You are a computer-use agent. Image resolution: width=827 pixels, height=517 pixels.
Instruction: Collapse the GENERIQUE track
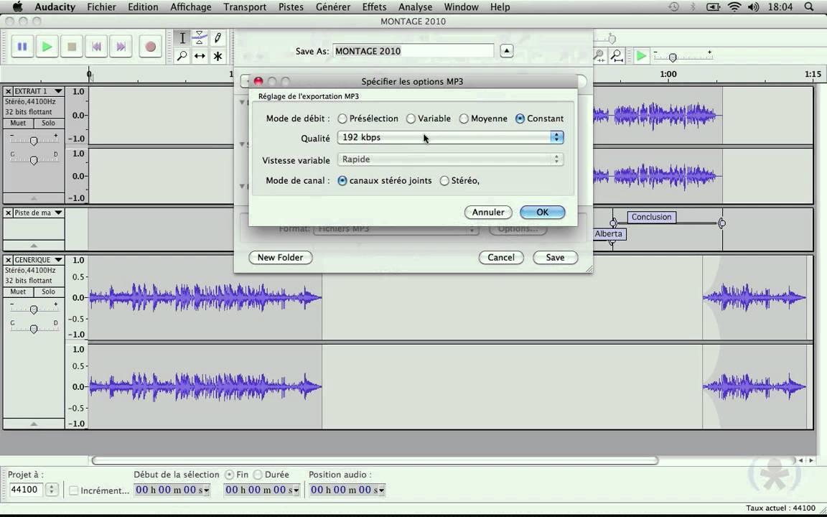point(34,424)
